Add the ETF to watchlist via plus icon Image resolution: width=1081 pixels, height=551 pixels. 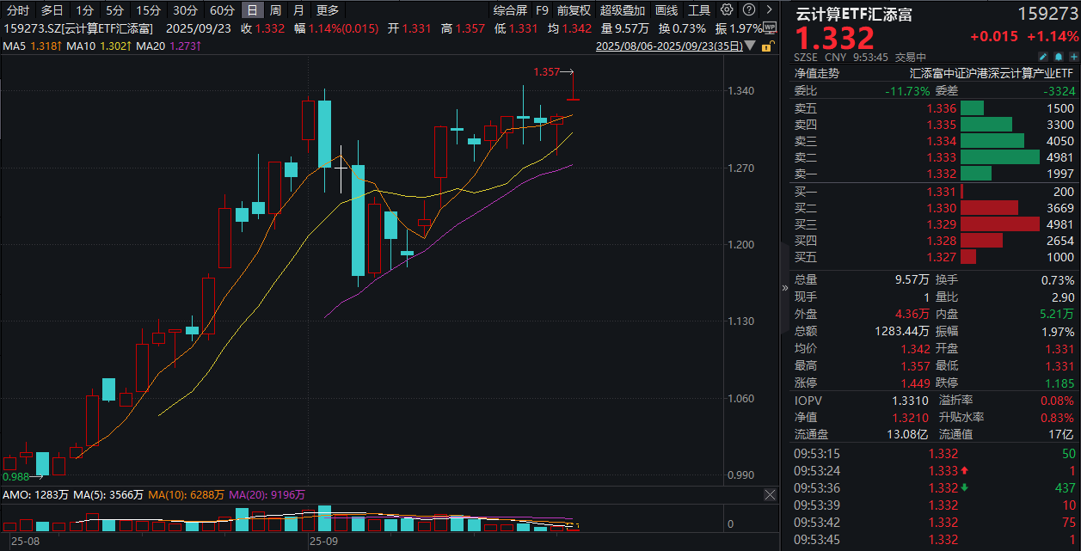coord(1073,57)
